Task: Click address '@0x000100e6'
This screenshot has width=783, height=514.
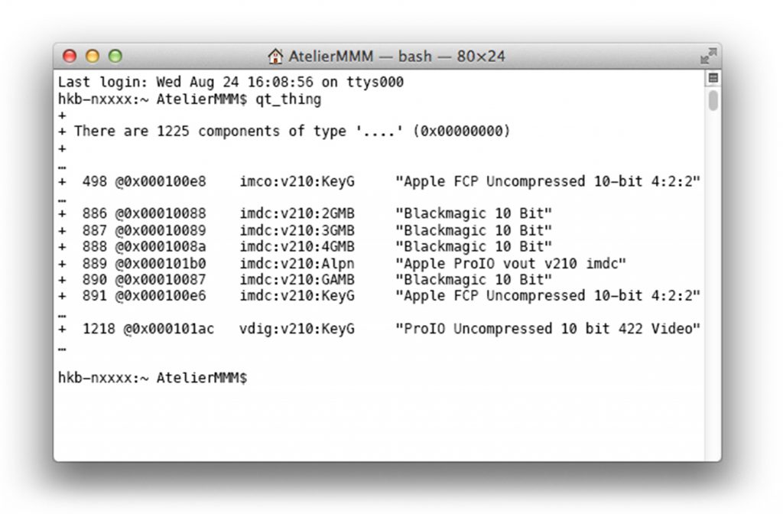Action: point(161,296)
